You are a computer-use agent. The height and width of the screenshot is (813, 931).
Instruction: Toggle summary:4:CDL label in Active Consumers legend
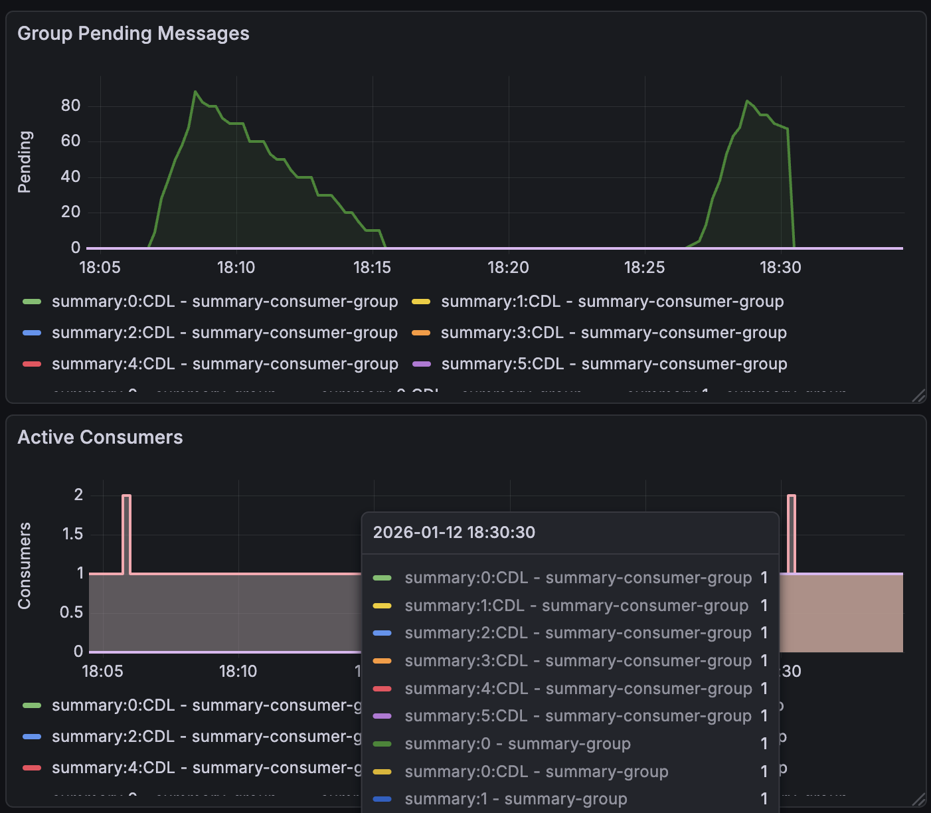[206, 768]
